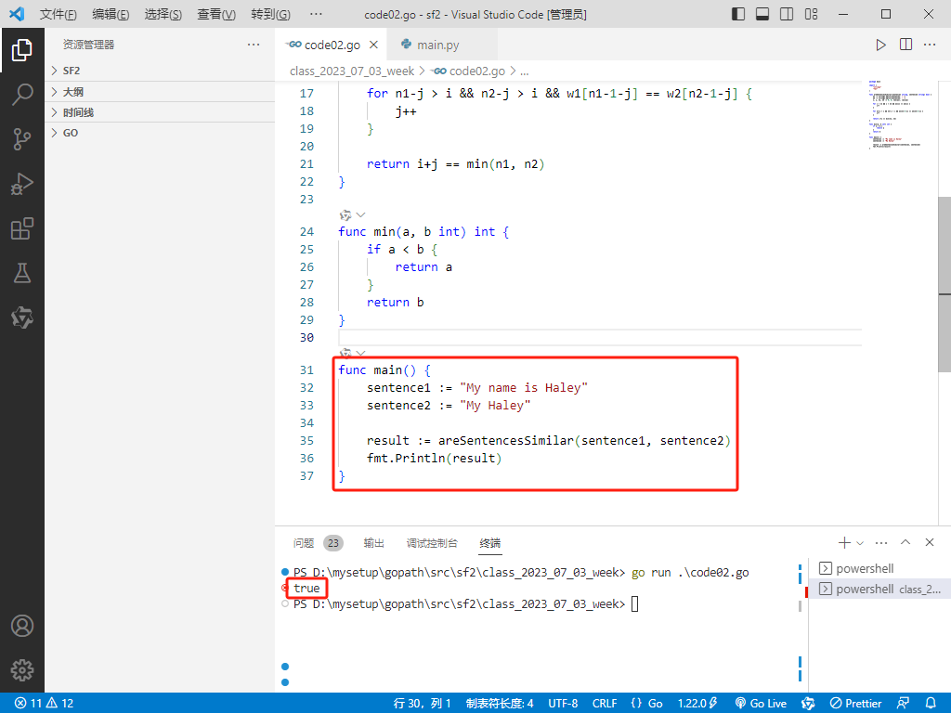The width and height of the screenshot is (951, 713).
Task: Click the tab size indicator 制表符长度: 4
Action: click(x=500, y=703)
